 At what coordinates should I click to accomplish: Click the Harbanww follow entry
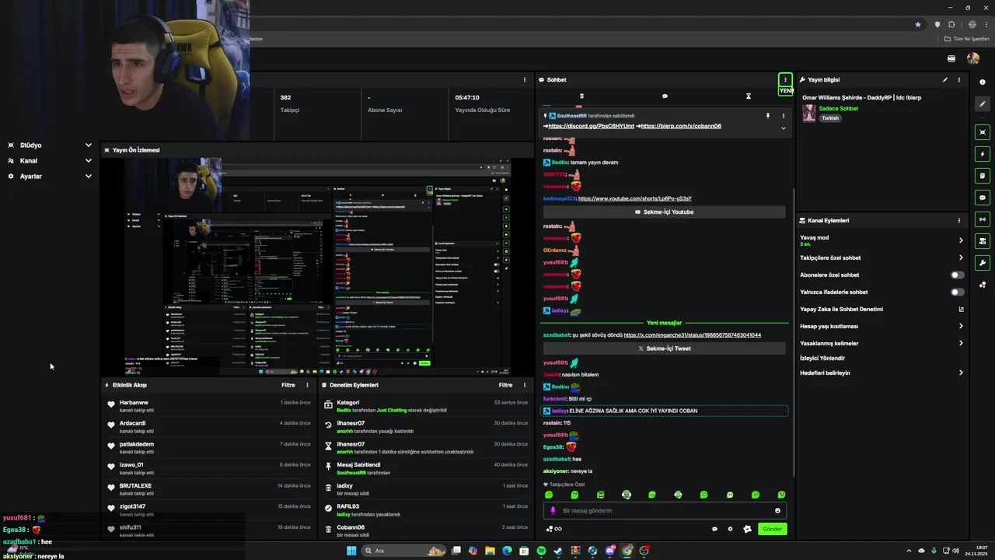coord(210,406)
